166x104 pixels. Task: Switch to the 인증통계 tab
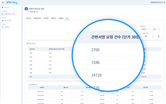[61, 18]
